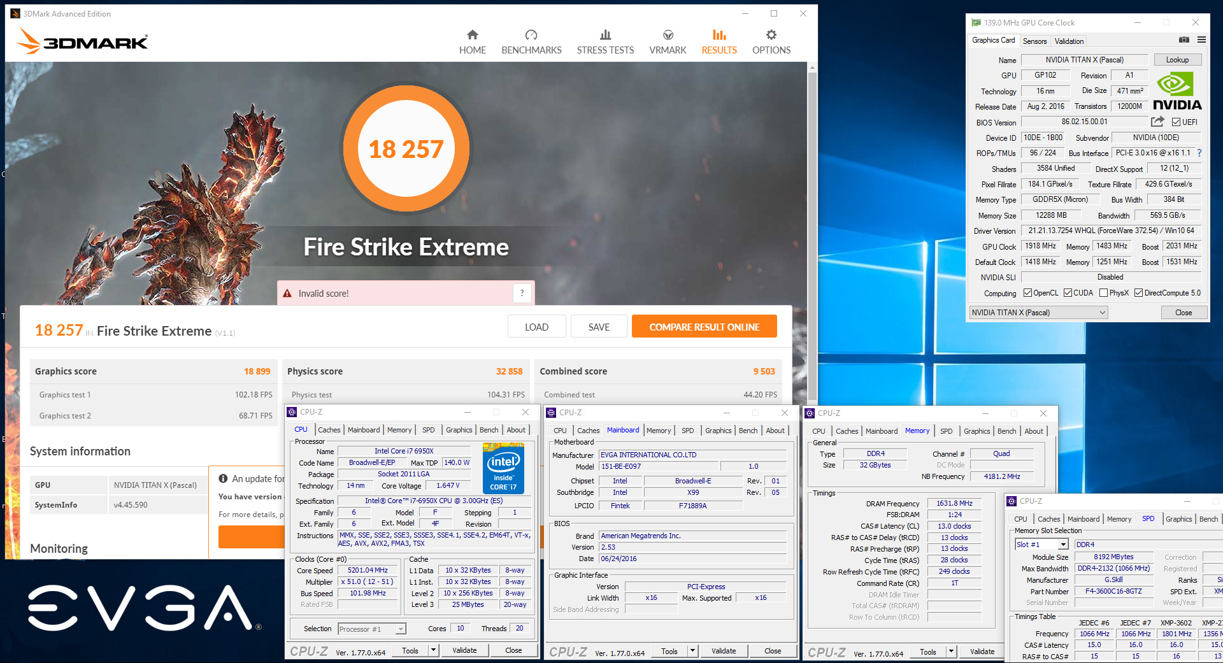Toggle the UEFI checkbox in GPU-Z
The image size is (1223, 663).
(1176, 122)
